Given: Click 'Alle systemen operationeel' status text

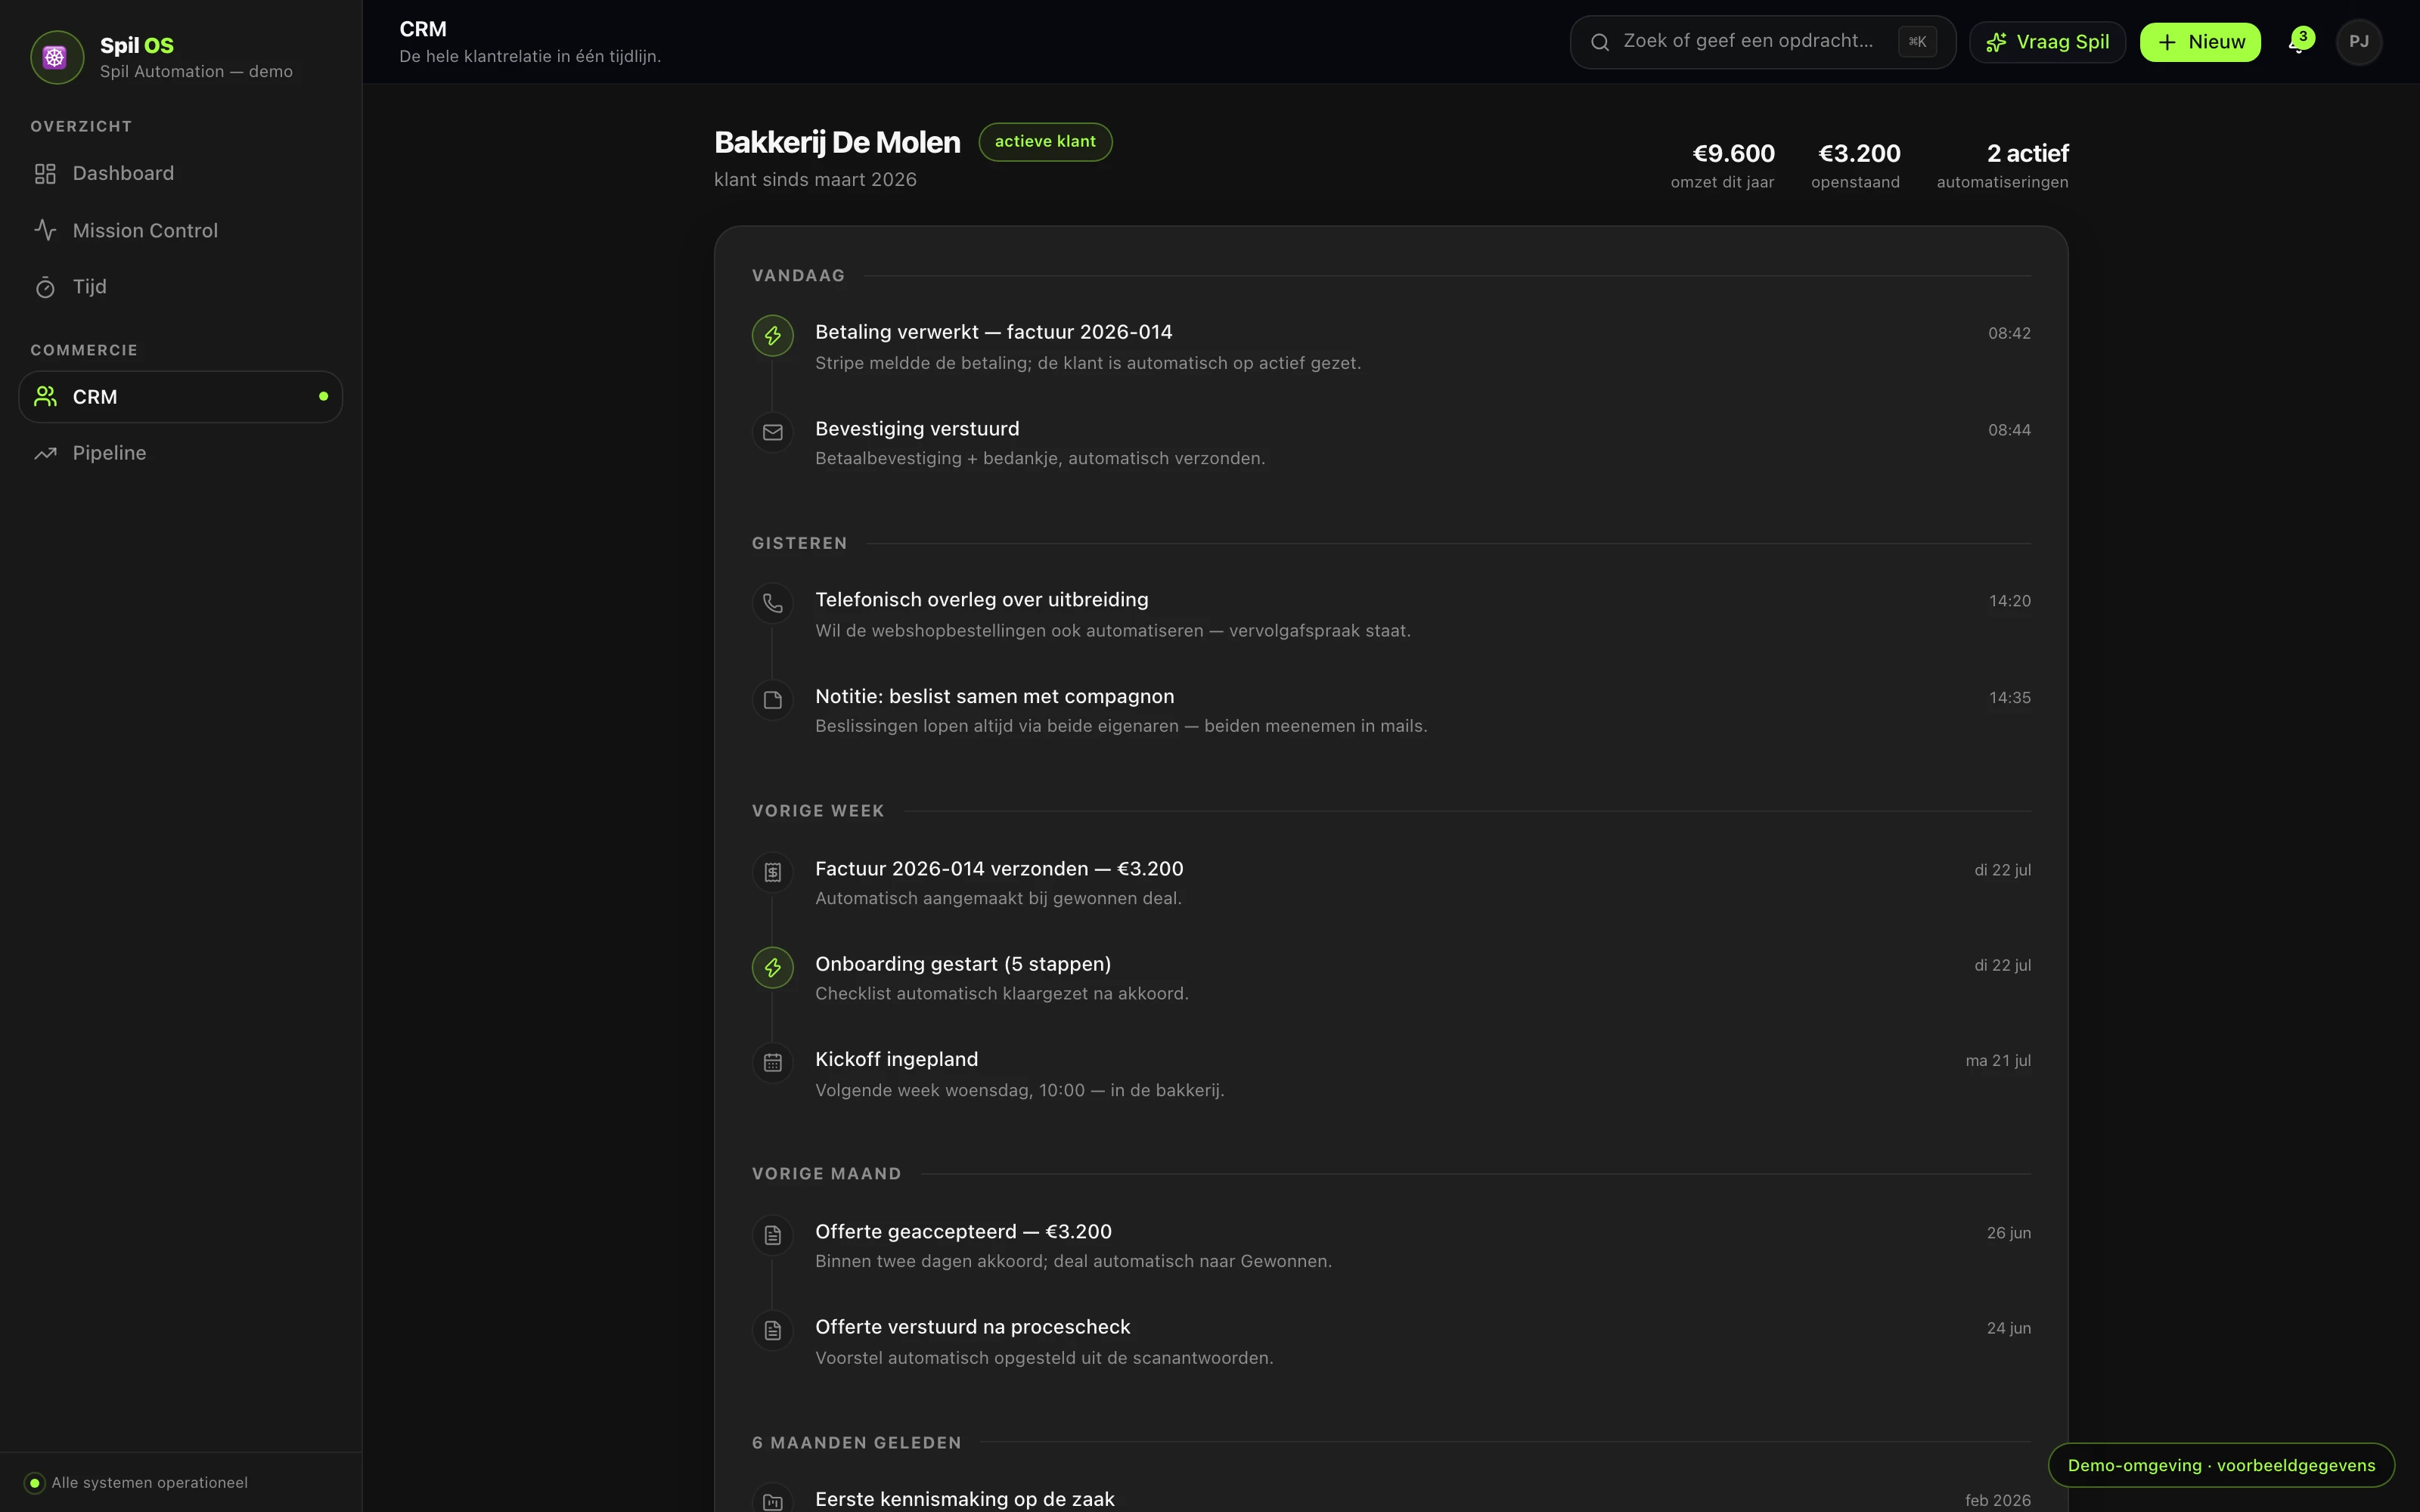Looking at the screenshot, I should (x=150, y=1483).
